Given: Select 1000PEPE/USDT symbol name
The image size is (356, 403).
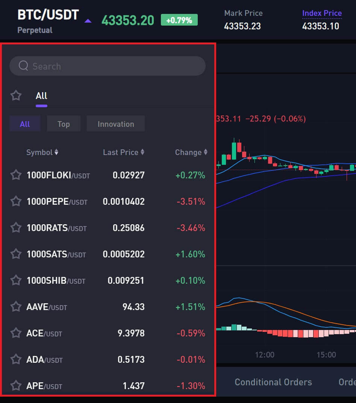Looking at the screenshot, I should tap(57, 202).
